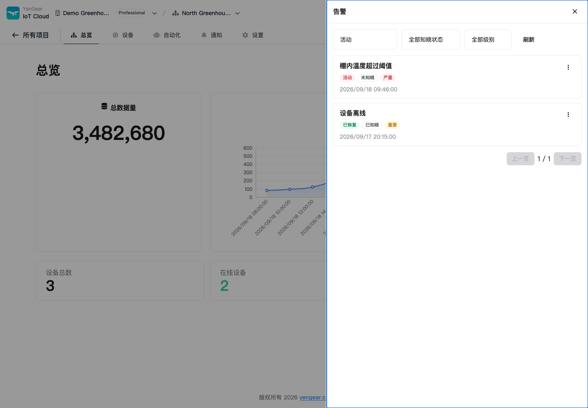The image size is (588, 408).
Task: Click the 刷新 refresh button
Action: (x=529, y=40)
